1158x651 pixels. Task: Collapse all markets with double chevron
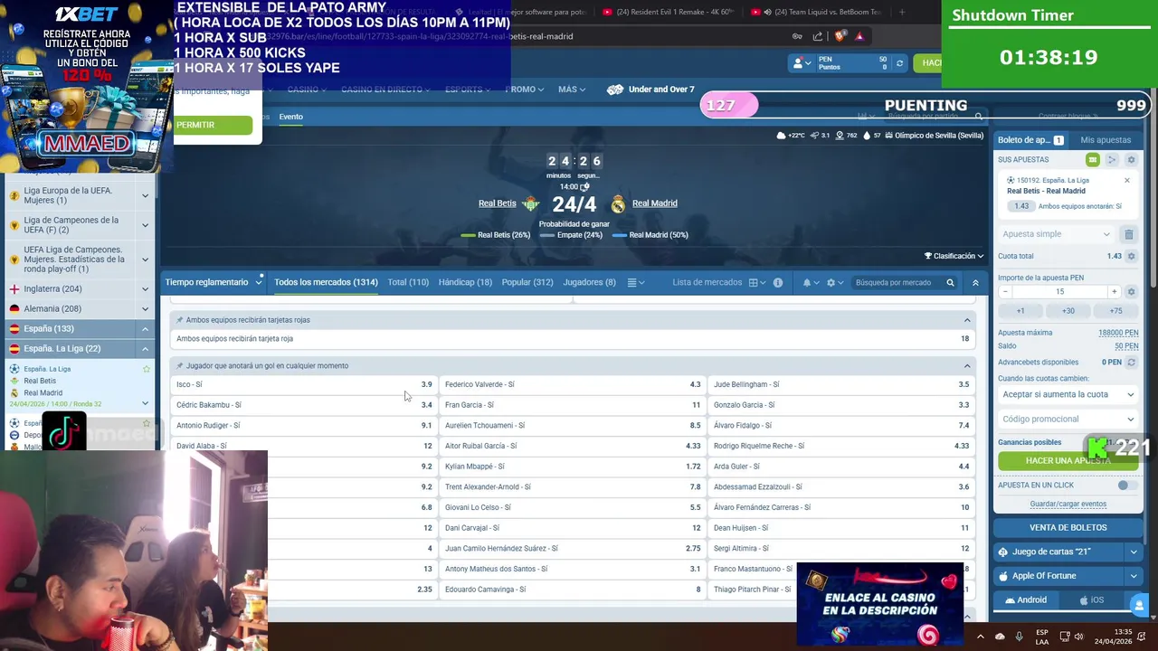pyautogui.click(x=975, y=283)
